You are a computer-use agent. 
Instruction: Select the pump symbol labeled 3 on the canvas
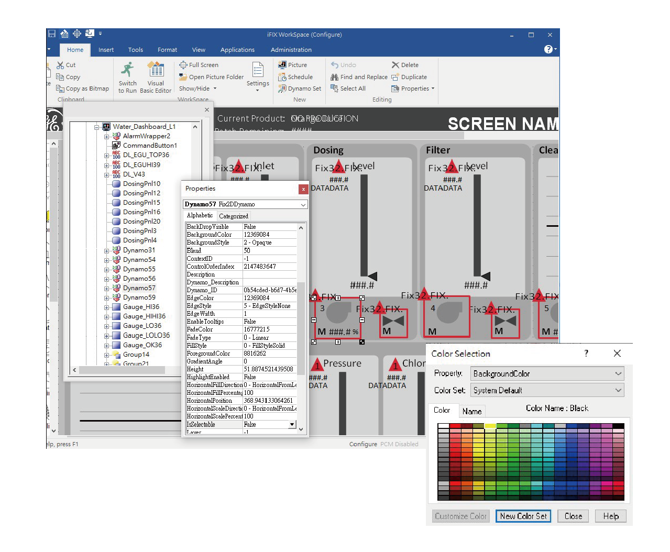[338, 318]
